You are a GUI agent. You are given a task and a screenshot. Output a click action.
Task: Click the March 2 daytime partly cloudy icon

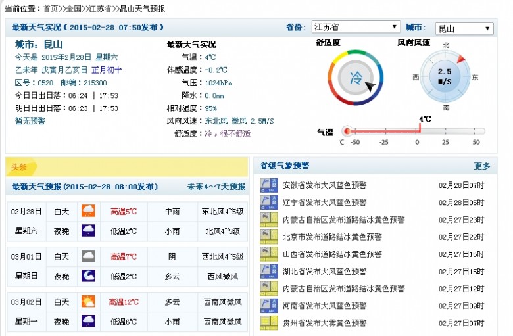(x=88, y=302)
